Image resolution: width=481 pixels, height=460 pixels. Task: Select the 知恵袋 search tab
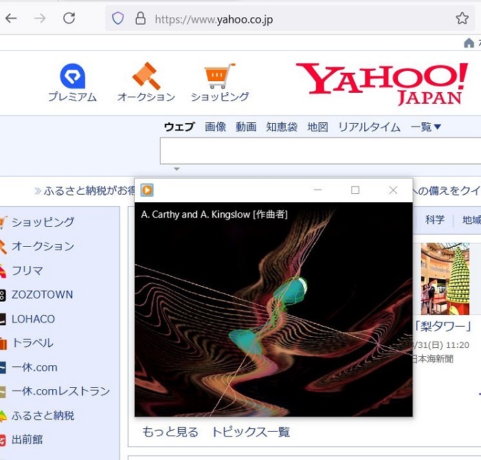282,127
